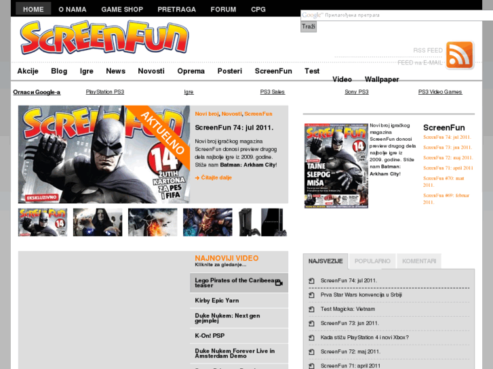
Task: Select the game consoles slider thumbnail
Action: 263,222
